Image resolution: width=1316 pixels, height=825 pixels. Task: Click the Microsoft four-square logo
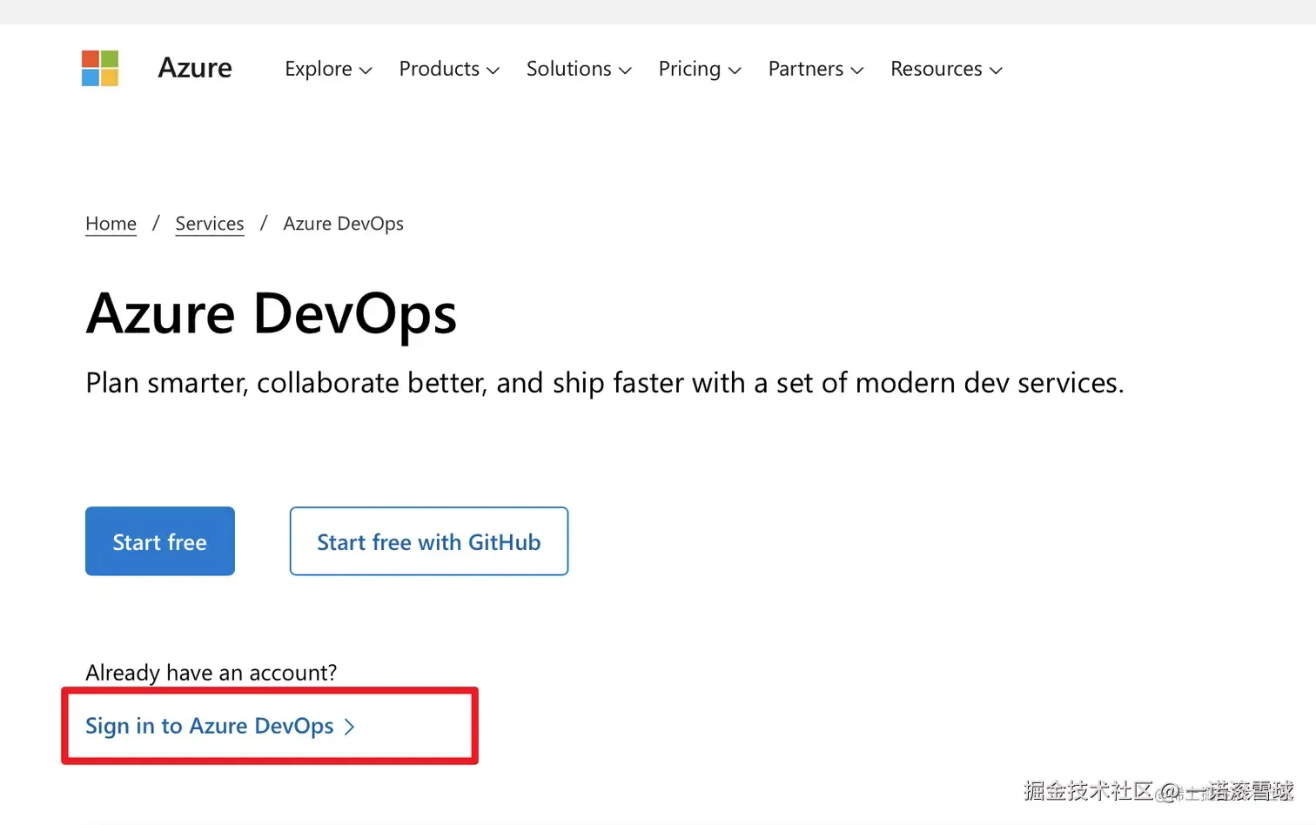tap(100, 68)
